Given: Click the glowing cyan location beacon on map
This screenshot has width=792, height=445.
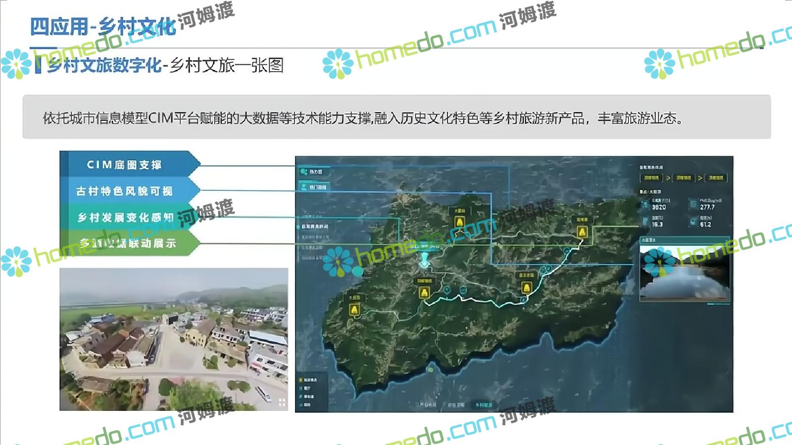Looking at the screenshot, I should pos(424,260).
